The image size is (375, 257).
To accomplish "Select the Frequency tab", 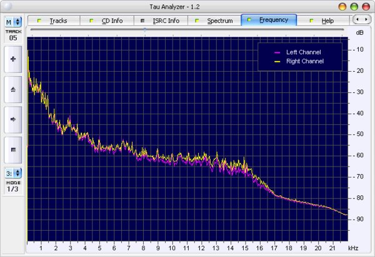I will (x=269, y=20).
